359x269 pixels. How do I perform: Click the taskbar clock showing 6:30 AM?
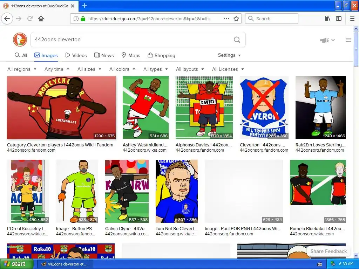(x=346, y=264)
